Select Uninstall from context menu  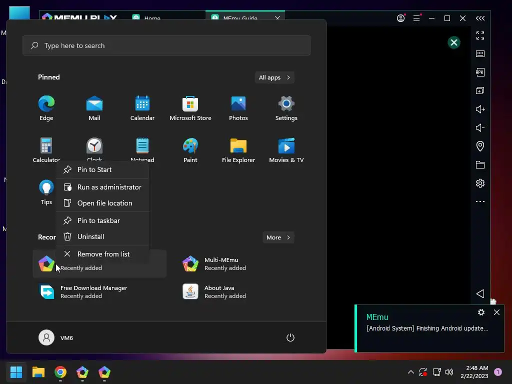(102, 236)
